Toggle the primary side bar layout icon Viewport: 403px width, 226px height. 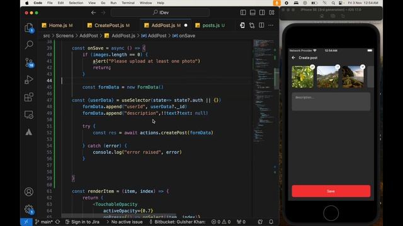[x=243, y=13]
